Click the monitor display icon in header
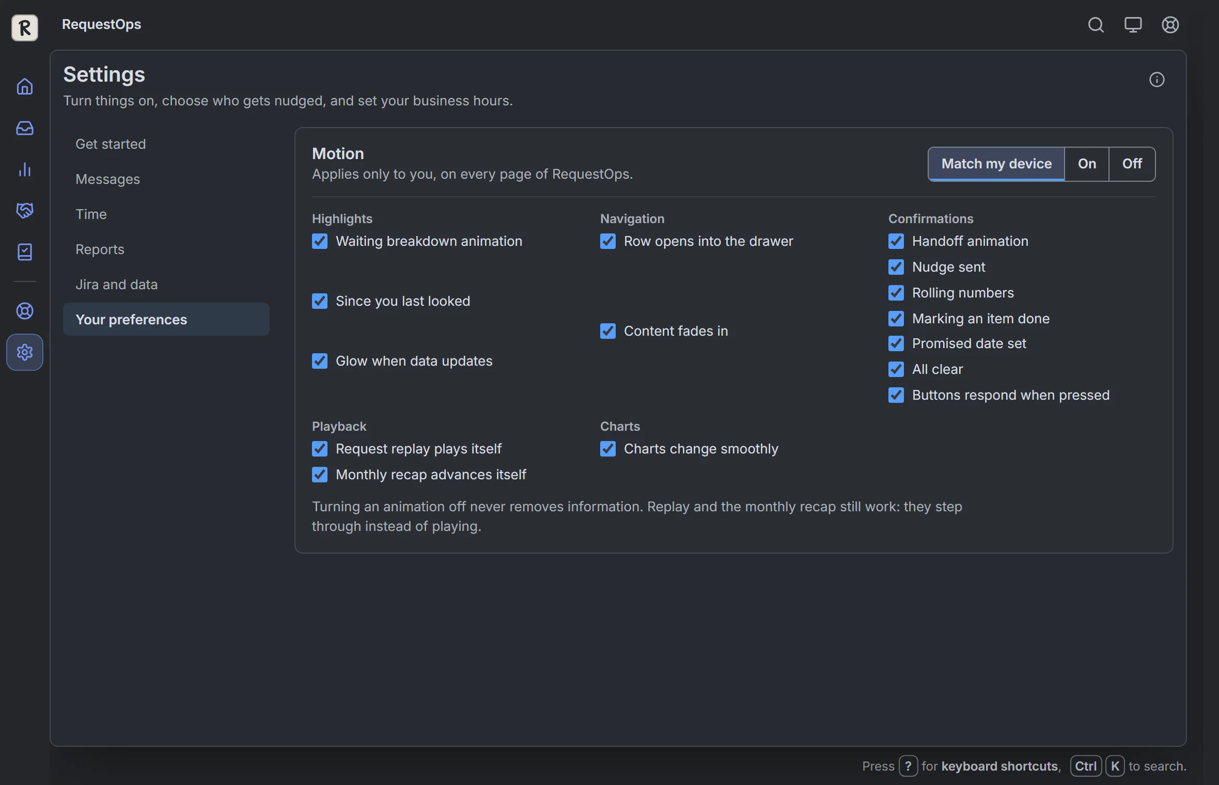The width and height of the screenshot is (1219, 785). click(x=1133, y=25)
